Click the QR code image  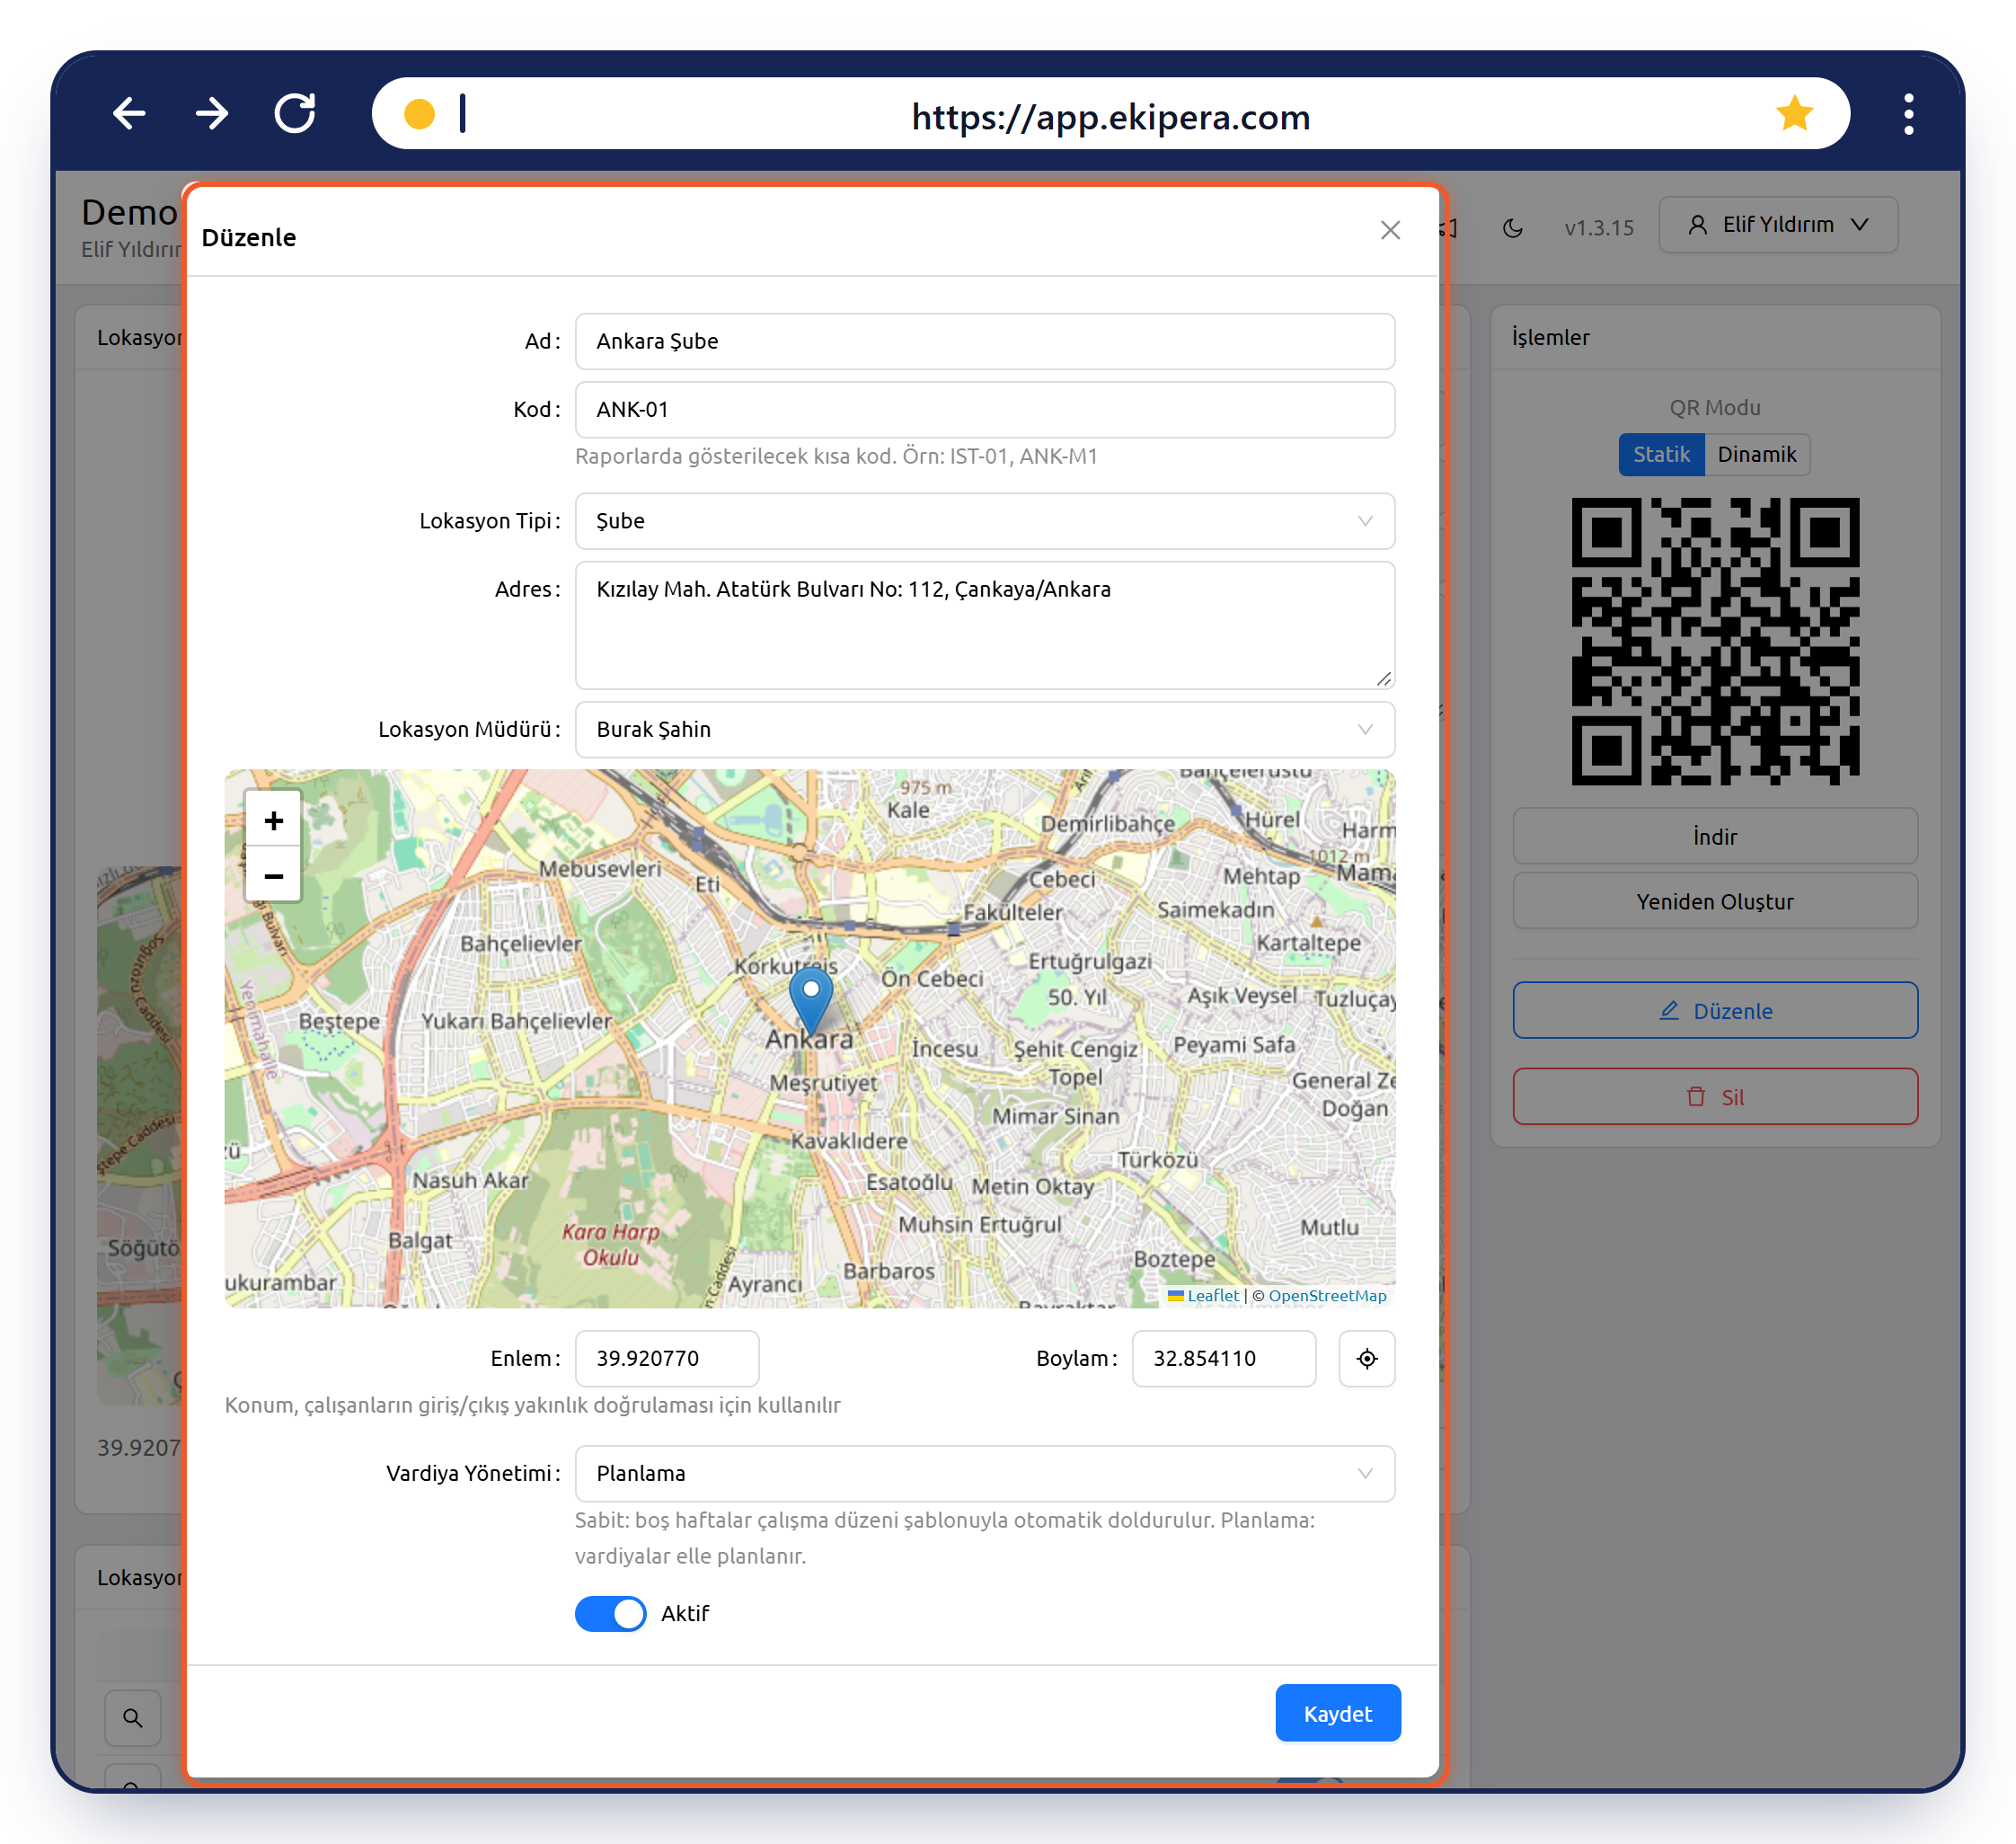[x=1715, y=641]
